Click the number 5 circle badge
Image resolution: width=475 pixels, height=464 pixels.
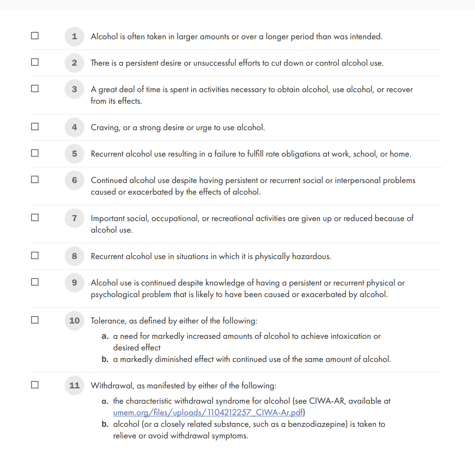click(x=74, y=154)
